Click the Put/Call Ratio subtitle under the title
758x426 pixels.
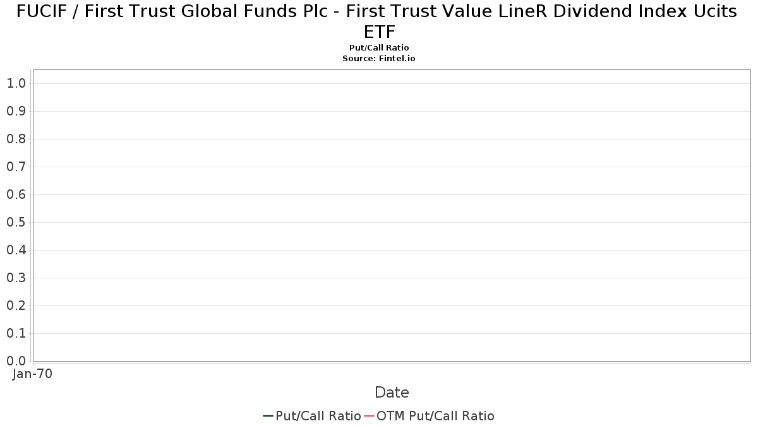tap(379, 48)
